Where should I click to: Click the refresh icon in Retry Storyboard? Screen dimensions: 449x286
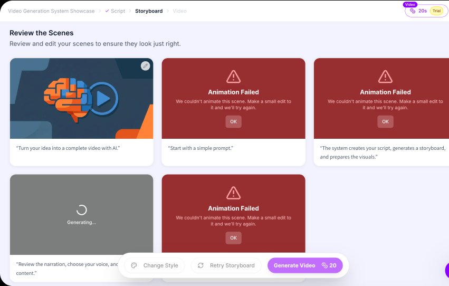(200, 265)
